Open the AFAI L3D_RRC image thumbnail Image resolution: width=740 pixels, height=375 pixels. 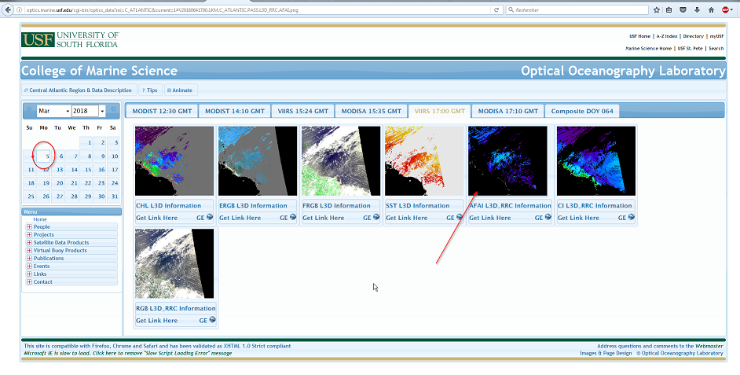click(x=507, y=160)
